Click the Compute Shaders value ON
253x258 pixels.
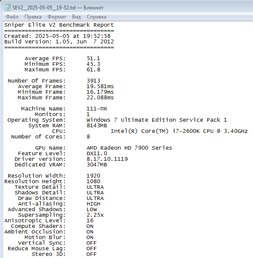tap(90, 226)
